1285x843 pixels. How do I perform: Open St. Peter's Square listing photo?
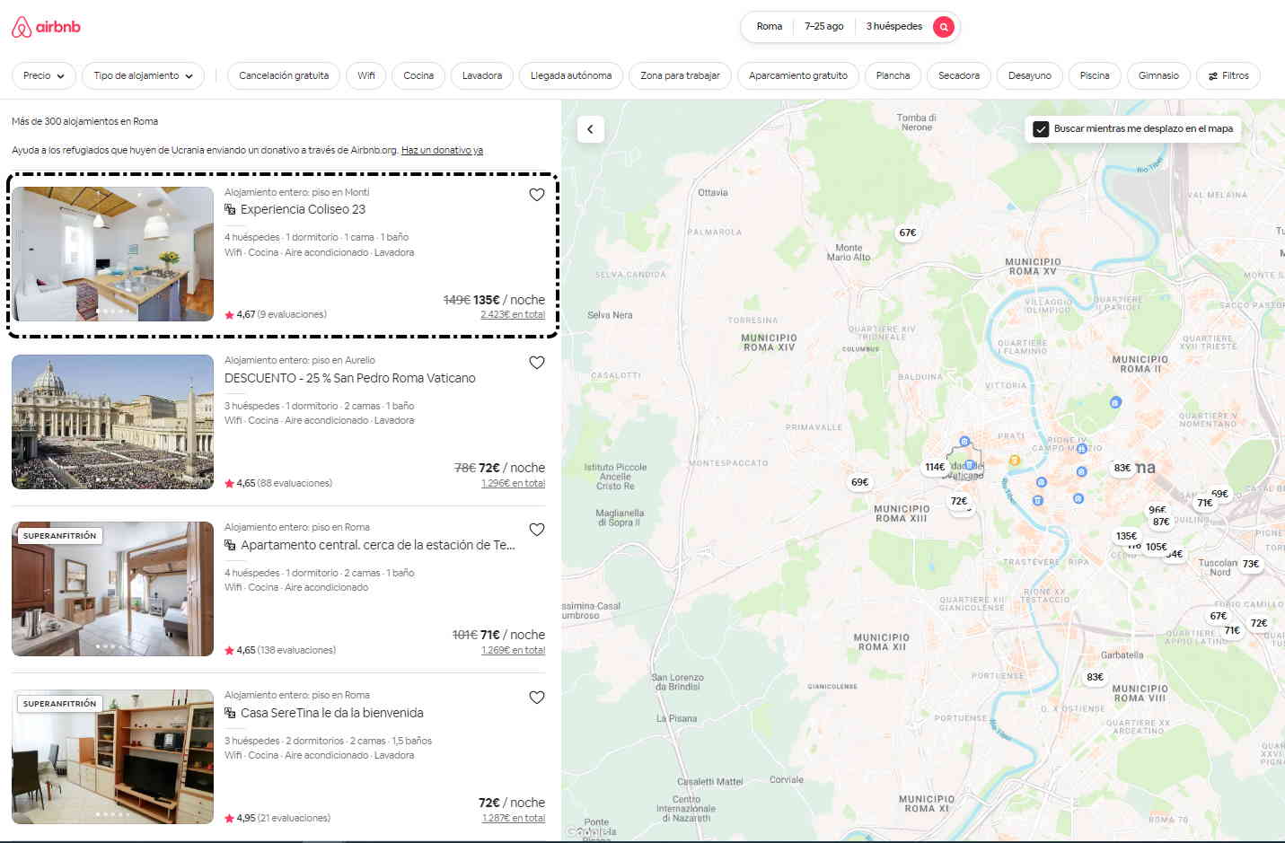click(112, 422)
